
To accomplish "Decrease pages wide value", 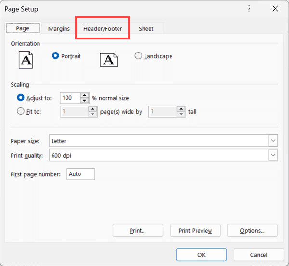I will click(92, 114).
